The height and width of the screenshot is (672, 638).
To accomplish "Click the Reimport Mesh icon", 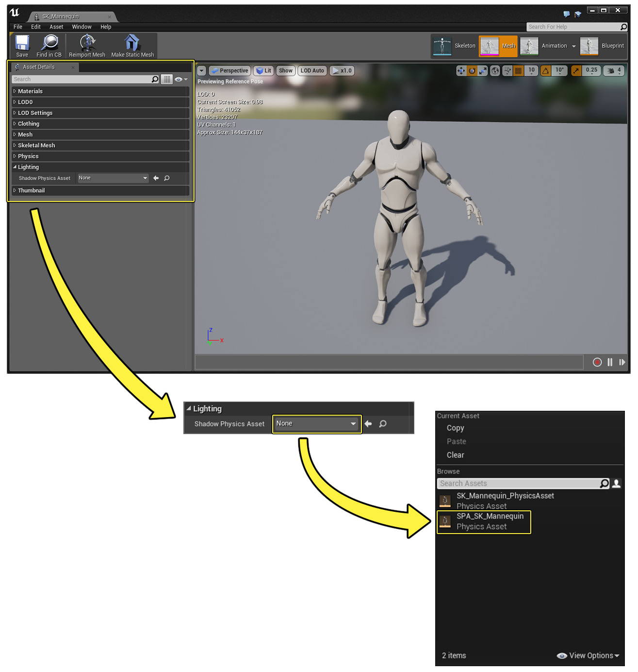I will [86, 45].
